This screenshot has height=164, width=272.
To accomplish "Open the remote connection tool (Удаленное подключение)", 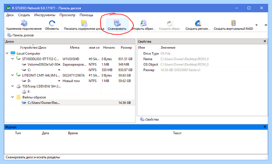I will pos(24,25).
